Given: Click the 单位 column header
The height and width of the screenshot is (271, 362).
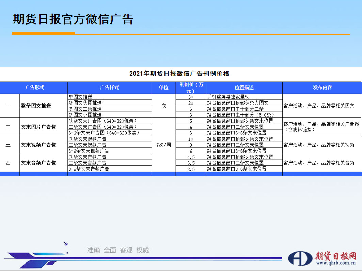Looking at the screenshot, I should (163, 87).
